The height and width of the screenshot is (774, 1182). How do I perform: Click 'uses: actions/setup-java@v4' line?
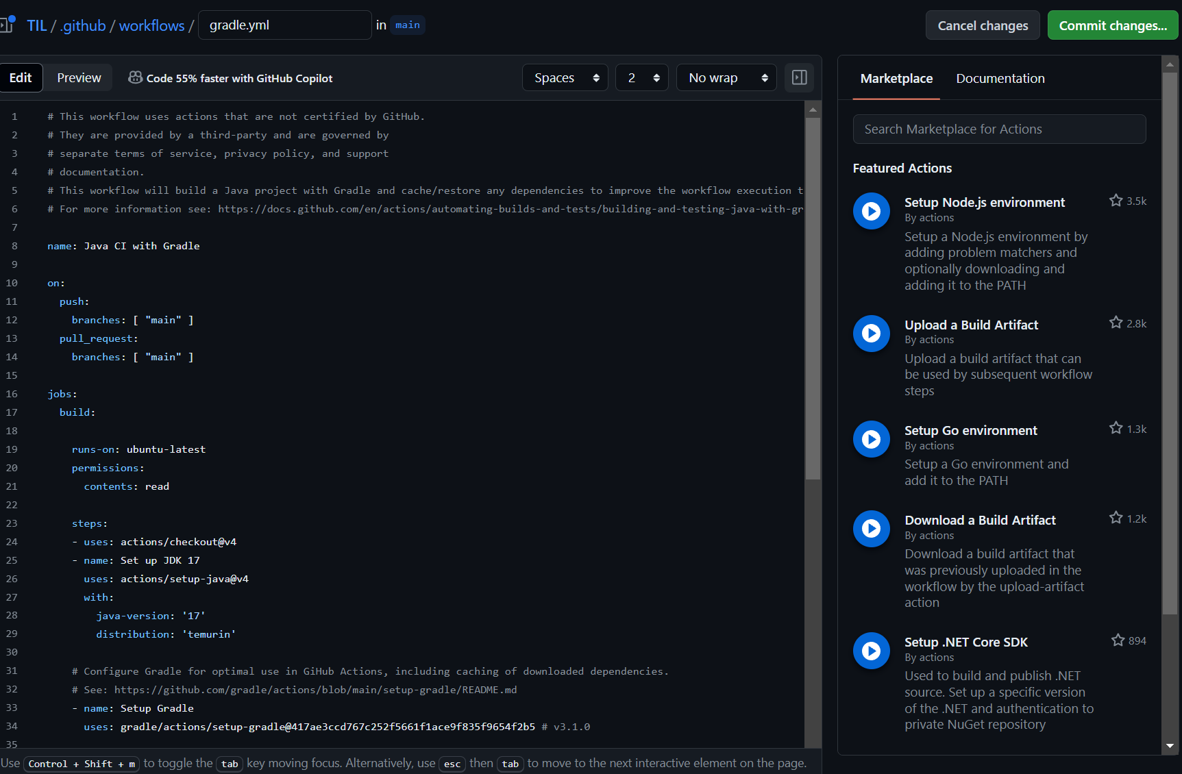(166, 579)
